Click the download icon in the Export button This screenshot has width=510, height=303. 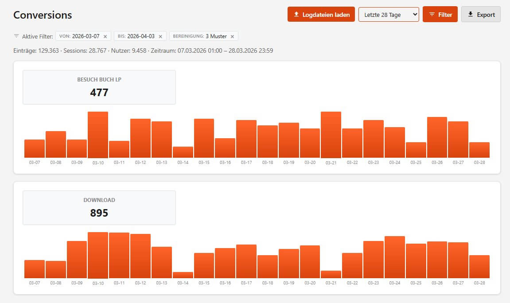[471, 14]
